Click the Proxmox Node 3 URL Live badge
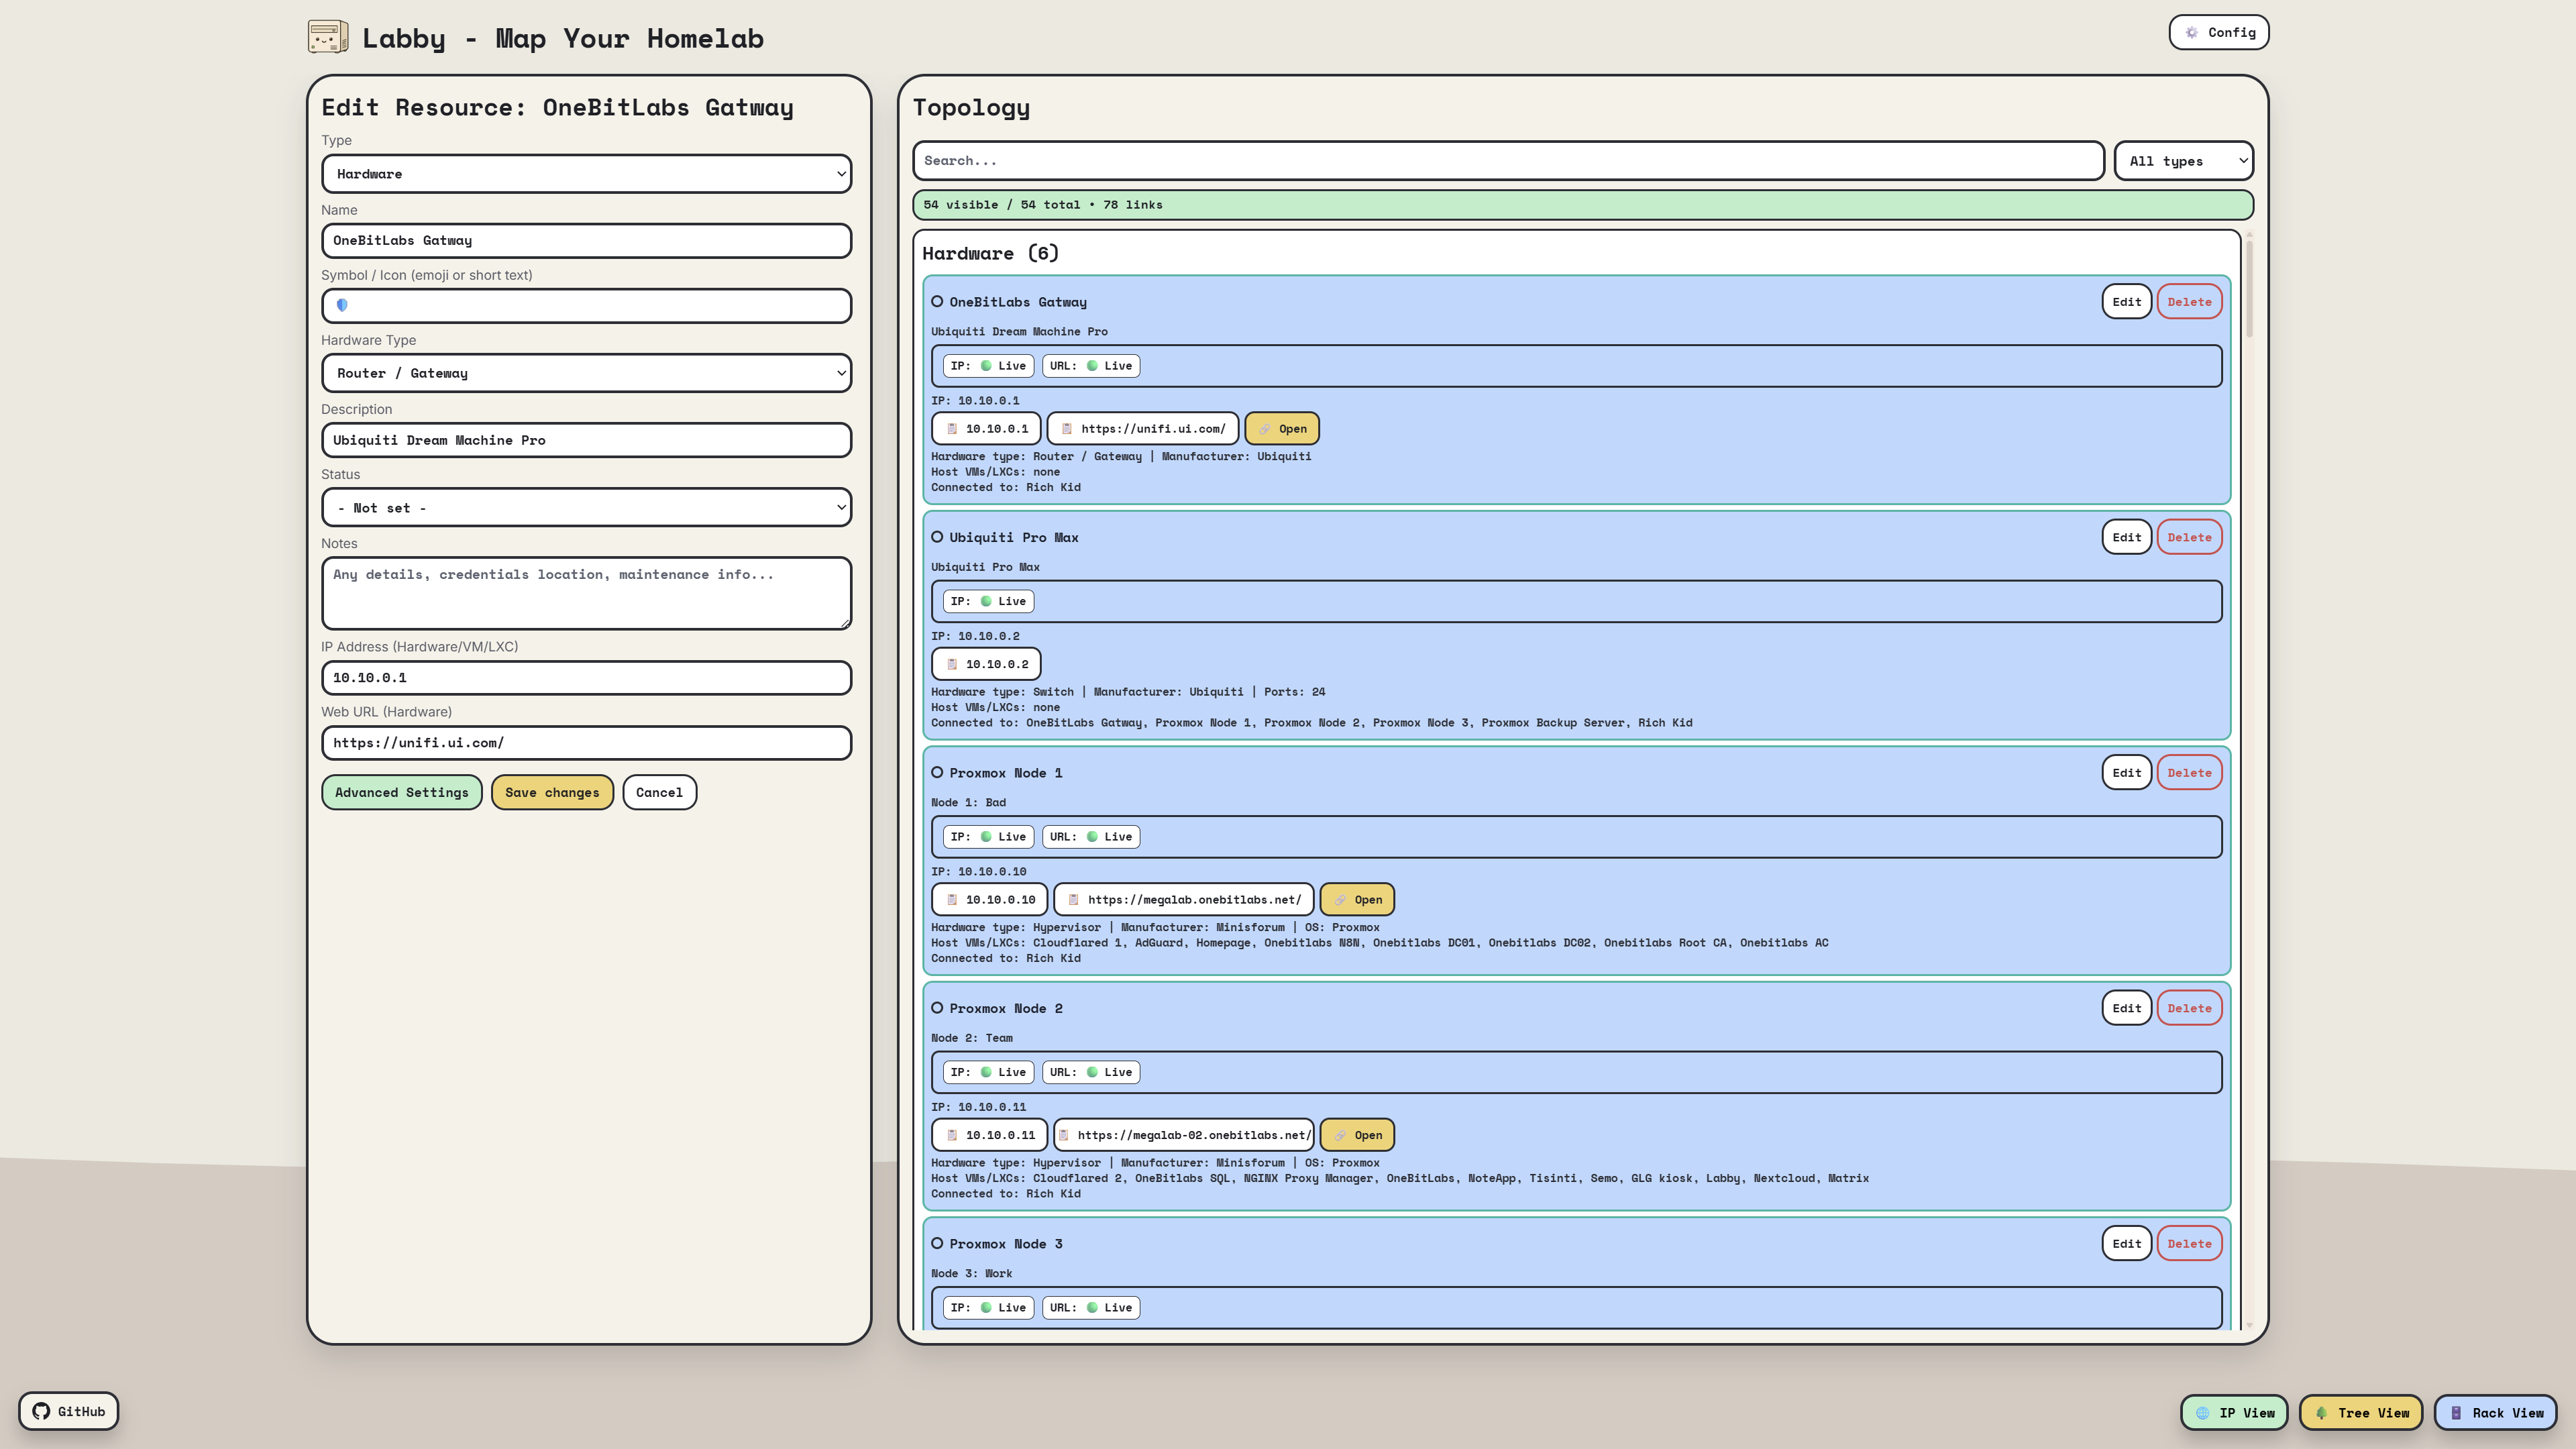The width and height of the screenshot is (2576, 1449). pyautogui.click(x=1090, y=1307)
